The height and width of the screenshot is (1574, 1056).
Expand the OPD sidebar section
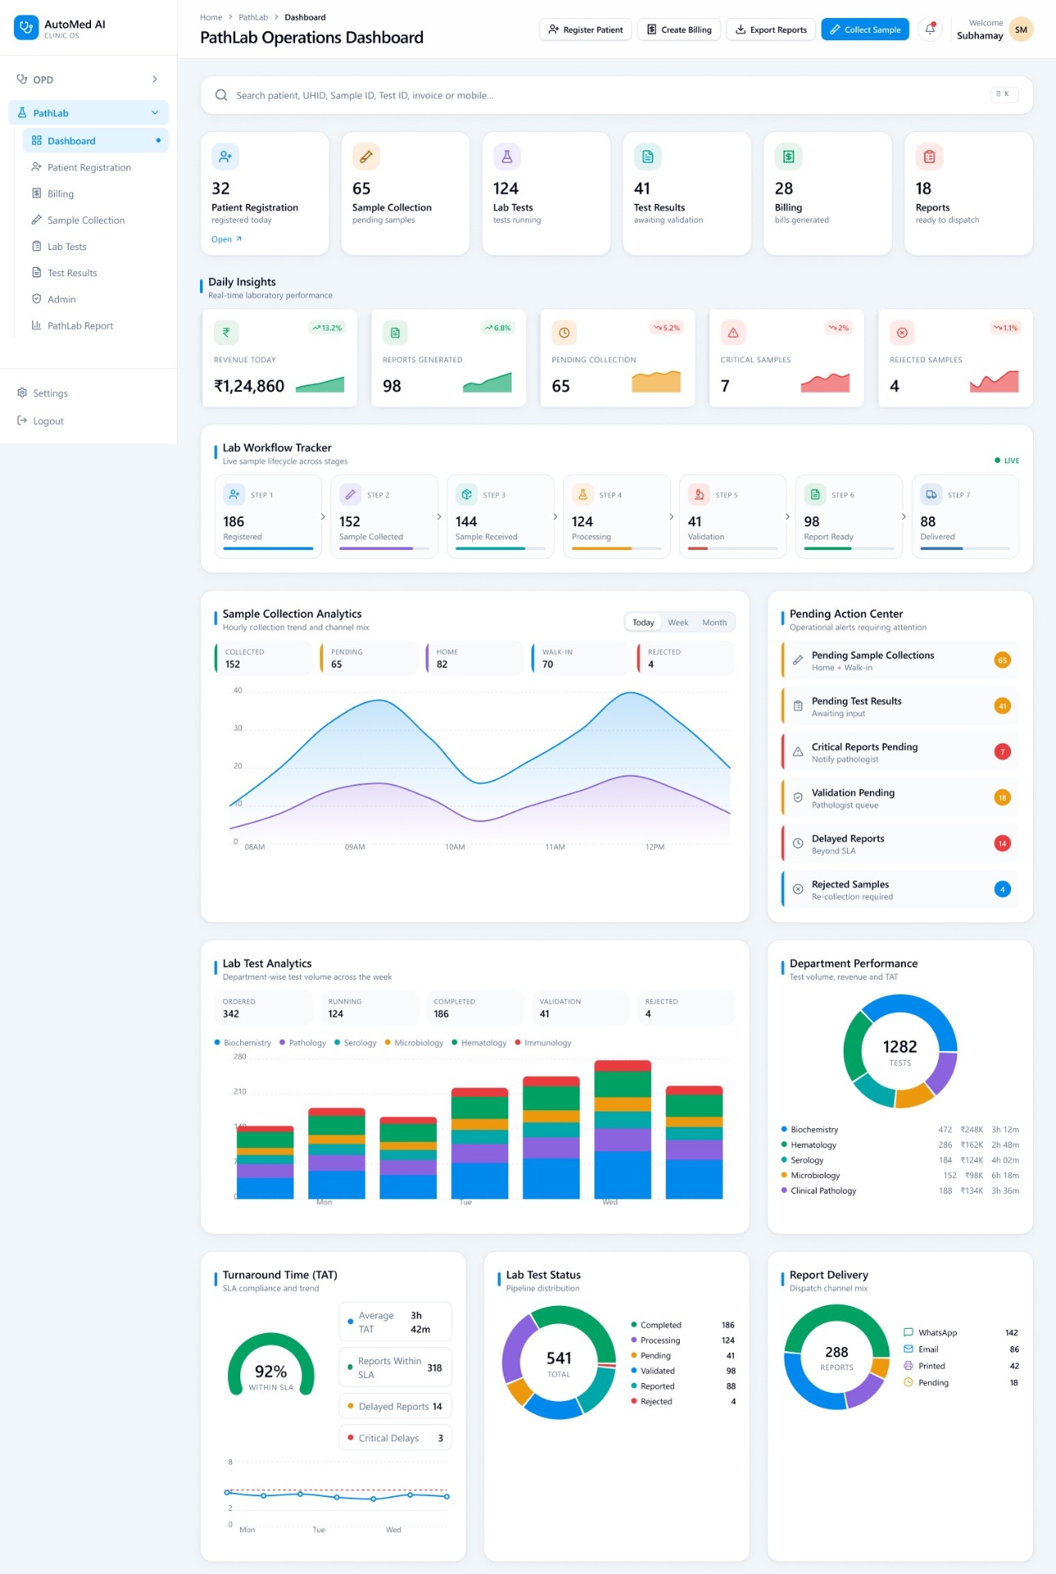(x=89, y=80)
